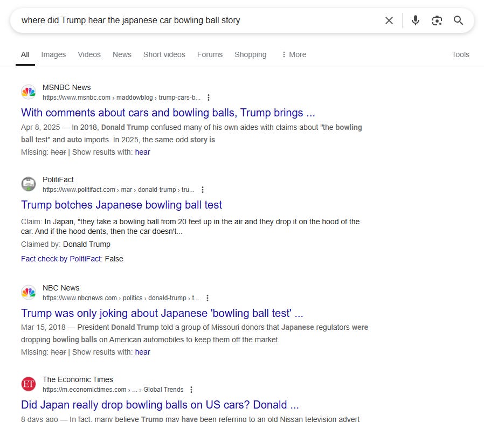The image size is (484, 422).
Task: Submit search with the magnifying glass icon
Action: [x=458, y=20]
